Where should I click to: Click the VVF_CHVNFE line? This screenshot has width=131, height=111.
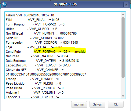pos(35,70)
